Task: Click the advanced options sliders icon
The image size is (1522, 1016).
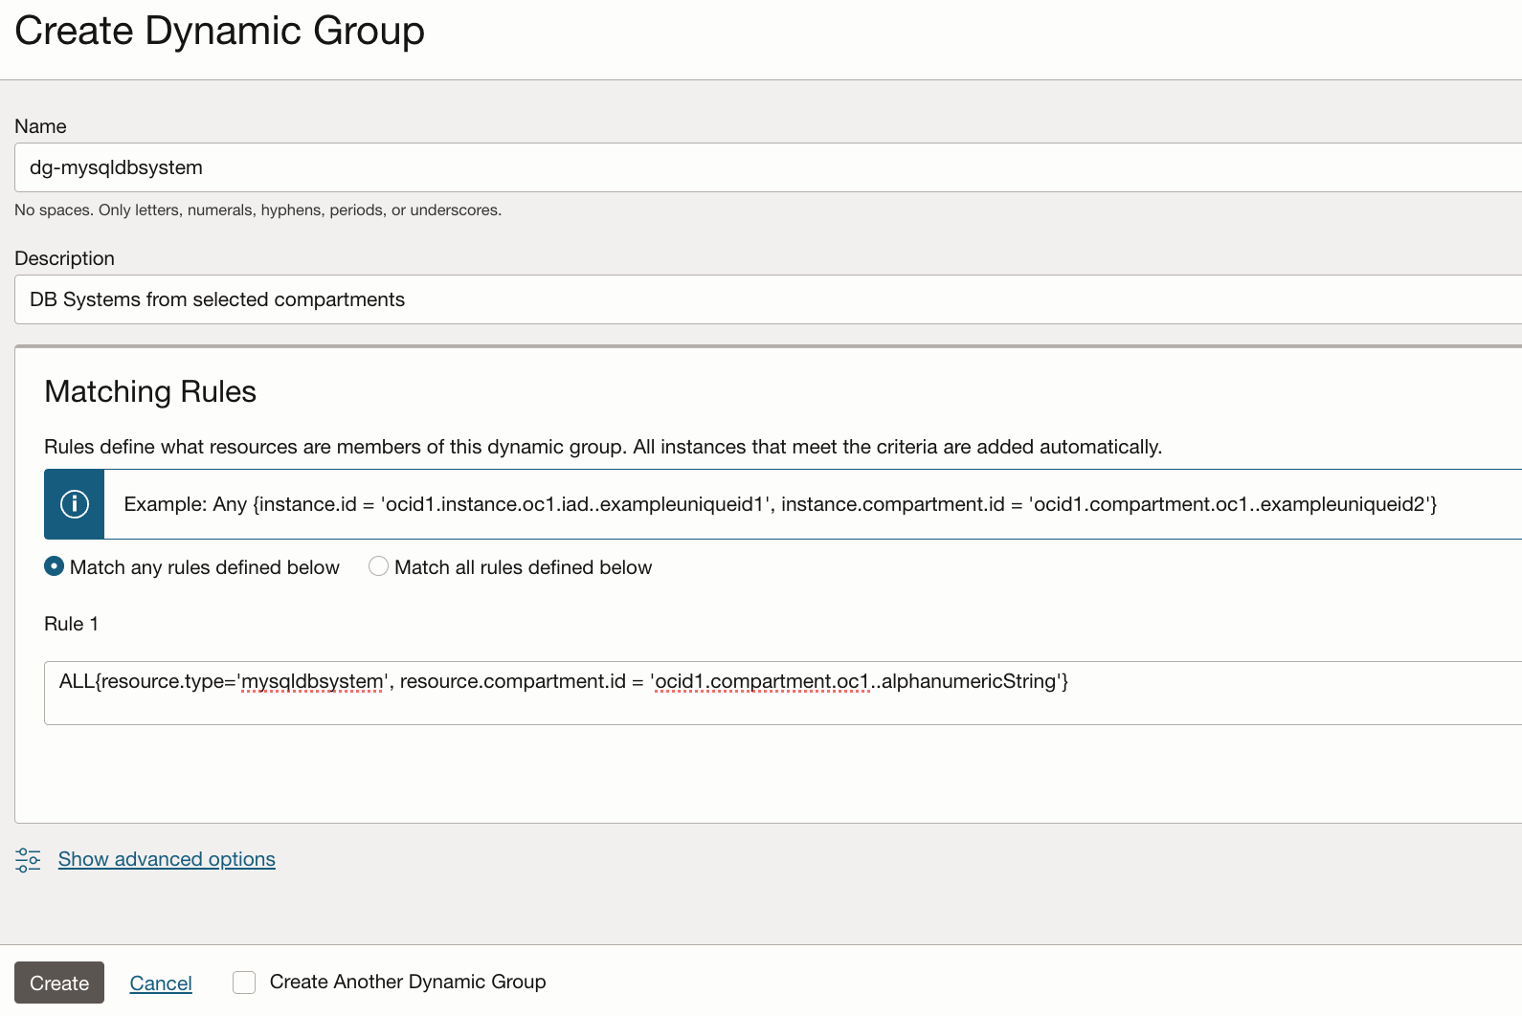Action: pyautogui.click(x=28, y=860)
